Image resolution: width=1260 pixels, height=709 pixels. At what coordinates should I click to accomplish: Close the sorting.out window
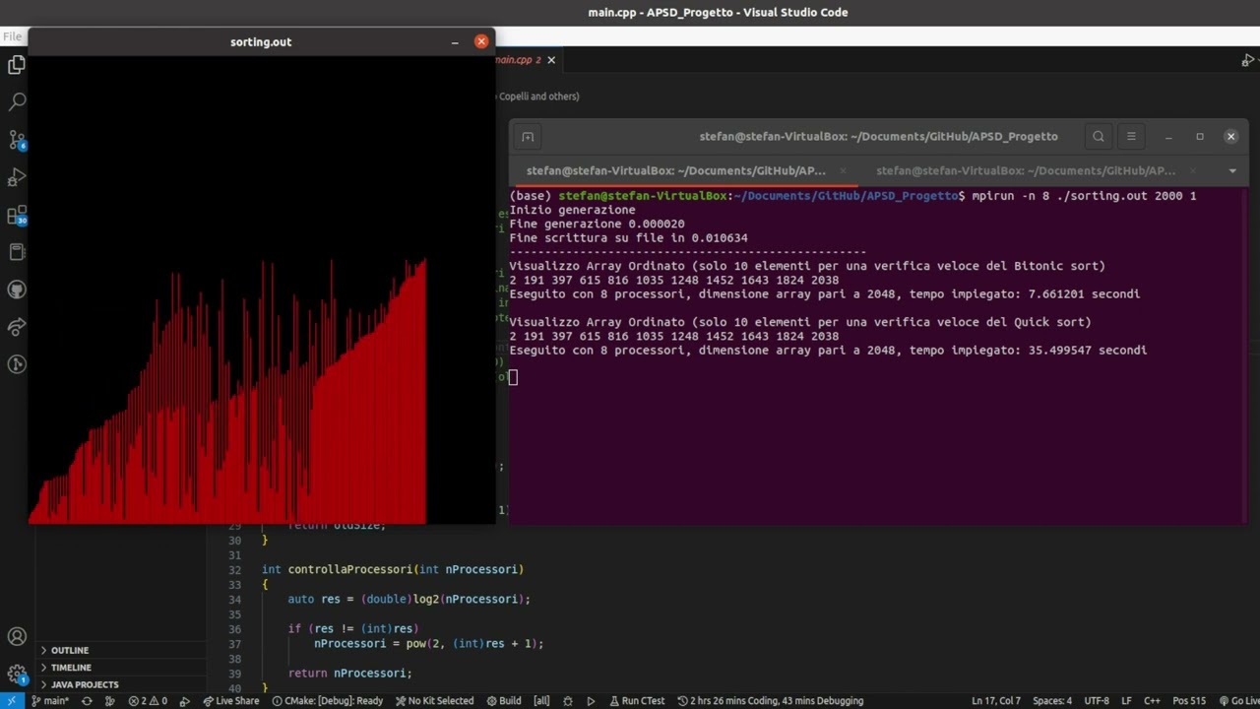tap(481, 41)
